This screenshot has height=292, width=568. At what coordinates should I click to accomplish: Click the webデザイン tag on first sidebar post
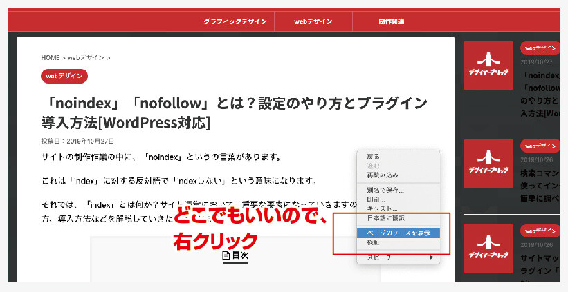(540, 48)
